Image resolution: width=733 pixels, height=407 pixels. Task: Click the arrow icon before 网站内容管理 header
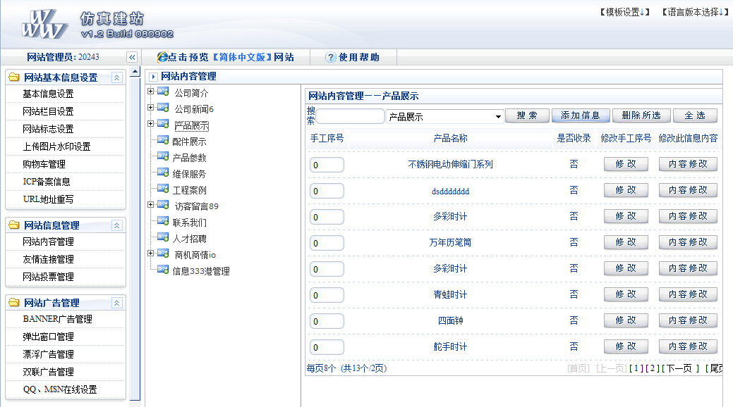coord(153,77)
